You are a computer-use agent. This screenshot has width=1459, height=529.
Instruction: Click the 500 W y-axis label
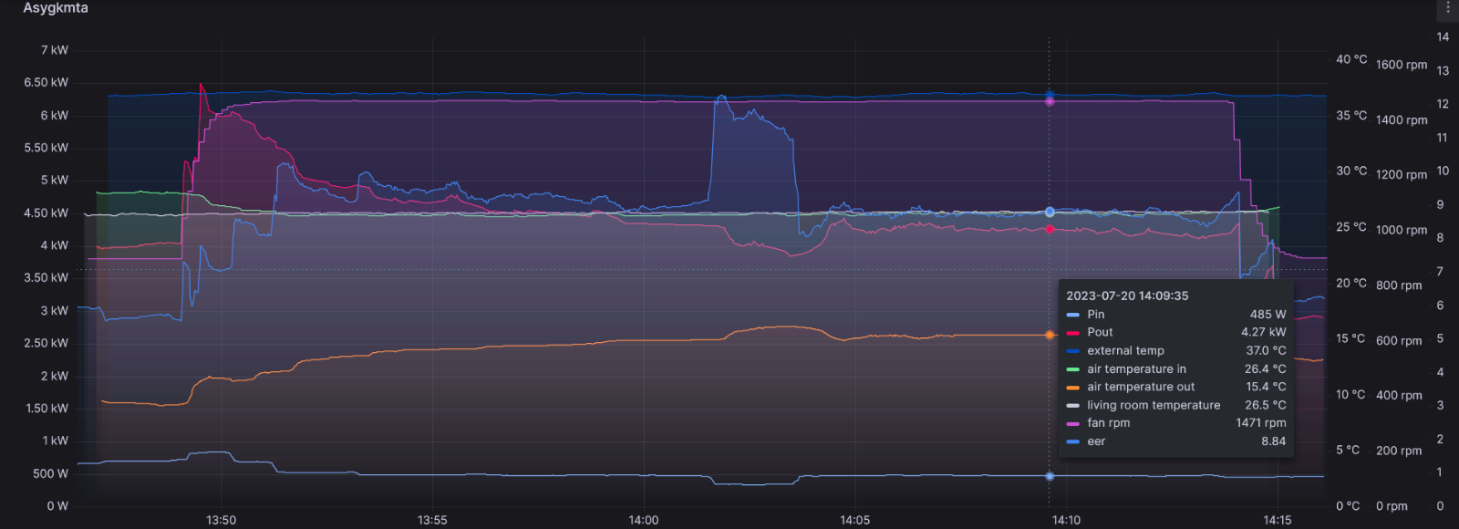coord(51,473)
